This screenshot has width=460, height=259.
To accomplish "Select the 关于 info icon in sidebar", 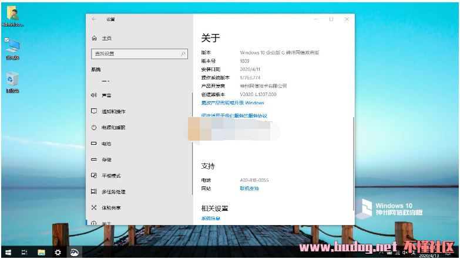I will [x=94, y=223].
